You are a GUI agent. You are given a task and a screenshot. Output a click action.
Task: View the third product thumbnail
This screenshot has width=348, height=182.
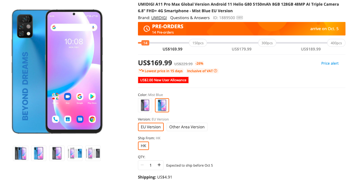(57, 153)
